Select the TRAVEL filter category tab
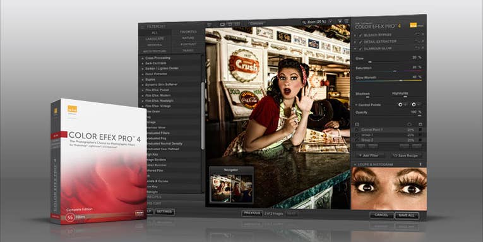 coord(188,51)
